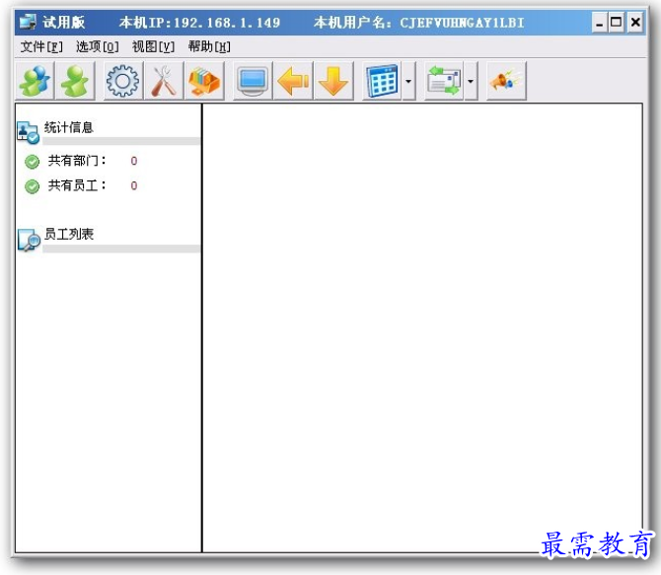Open the 帮助[H] menu
Image resolution: width=661 pixels, height=575 pixels.
[x=209, y=46]
